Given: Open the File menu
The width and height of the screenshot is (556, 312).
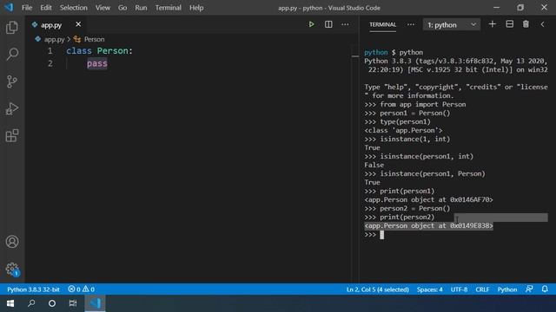Looking at the screenshot, I should 27,8.
